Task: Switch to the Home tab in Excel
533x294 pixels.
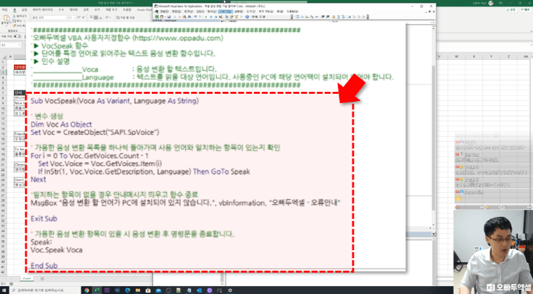Action: (x=15, y=10)
